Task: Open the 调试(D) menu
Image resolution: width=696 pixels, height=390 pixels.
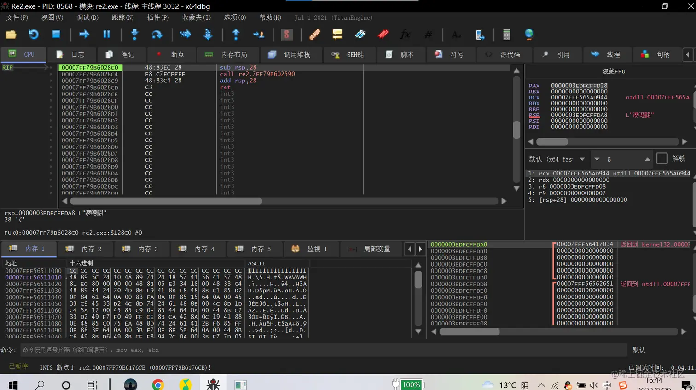Action: (x=87, y=17)
